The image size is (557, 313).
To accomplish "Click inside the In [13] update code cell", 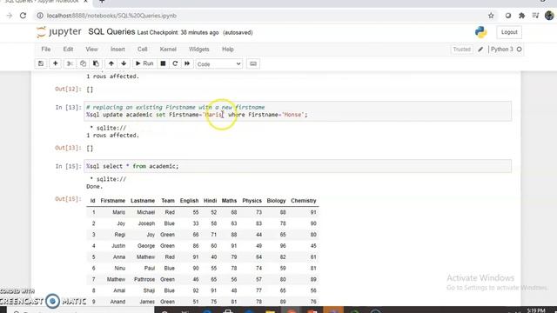I will [298, 111].
